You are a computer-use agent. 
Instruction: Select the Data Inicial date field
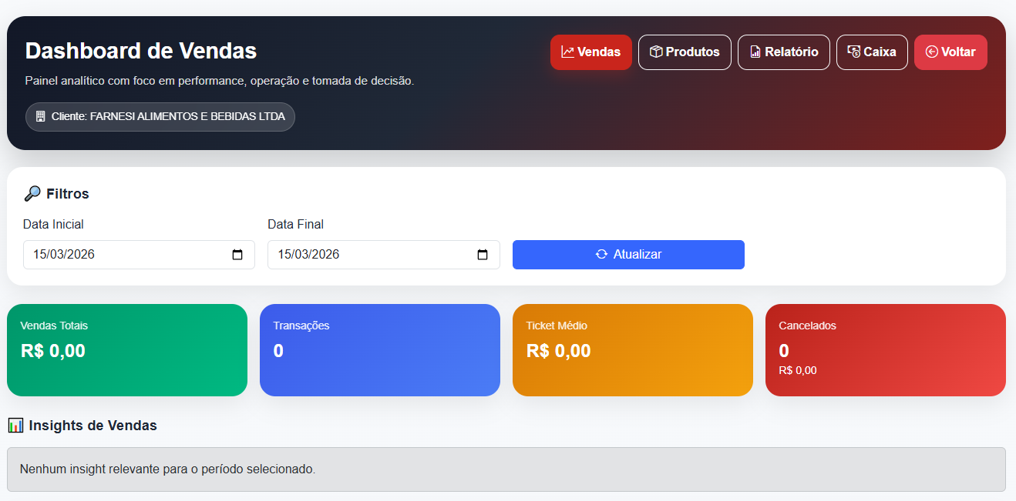point(123,254)
